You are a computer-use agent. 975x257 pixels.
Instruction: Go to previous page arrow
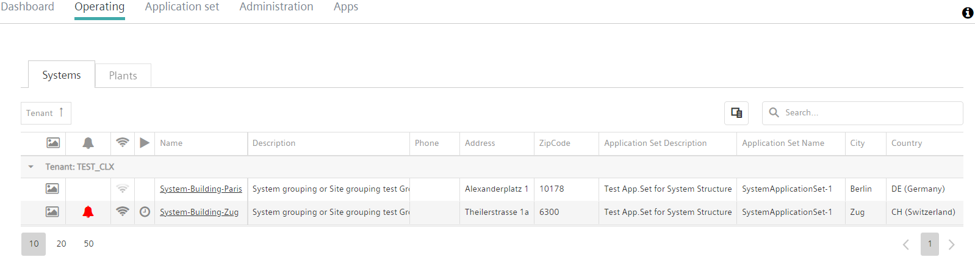click(x=906, y=244)
